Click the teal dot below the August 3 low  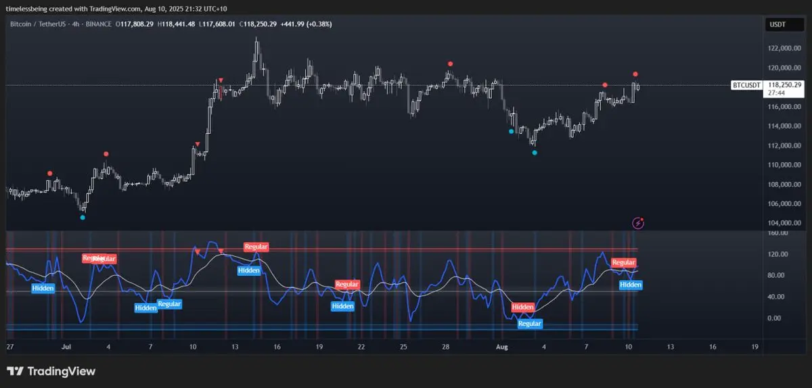pyautogui.click(x=535, y=153)
